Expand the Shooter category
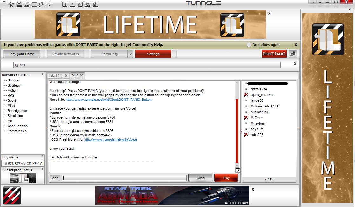The width and height of the screenshot is (355, 207). [14, 81]
